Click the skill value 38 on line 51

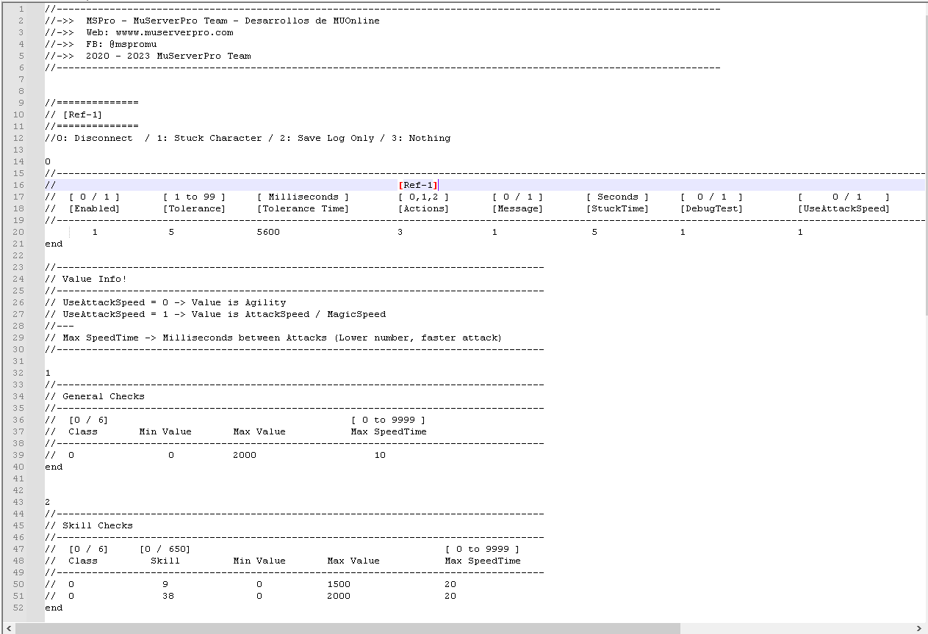click(168, 596)
